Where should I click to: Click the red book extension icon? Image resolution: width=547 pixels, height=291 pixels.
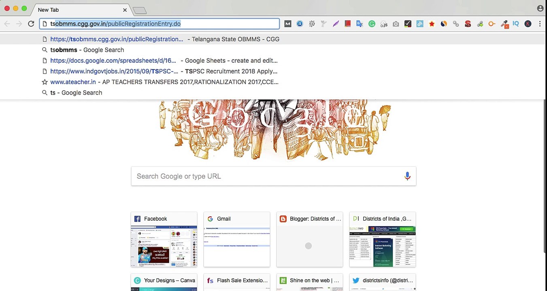point(347,24)
